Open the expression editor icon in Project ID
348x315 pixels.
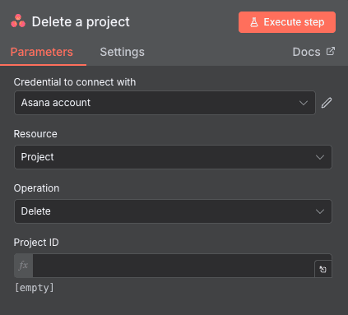(x=323, y=270)
